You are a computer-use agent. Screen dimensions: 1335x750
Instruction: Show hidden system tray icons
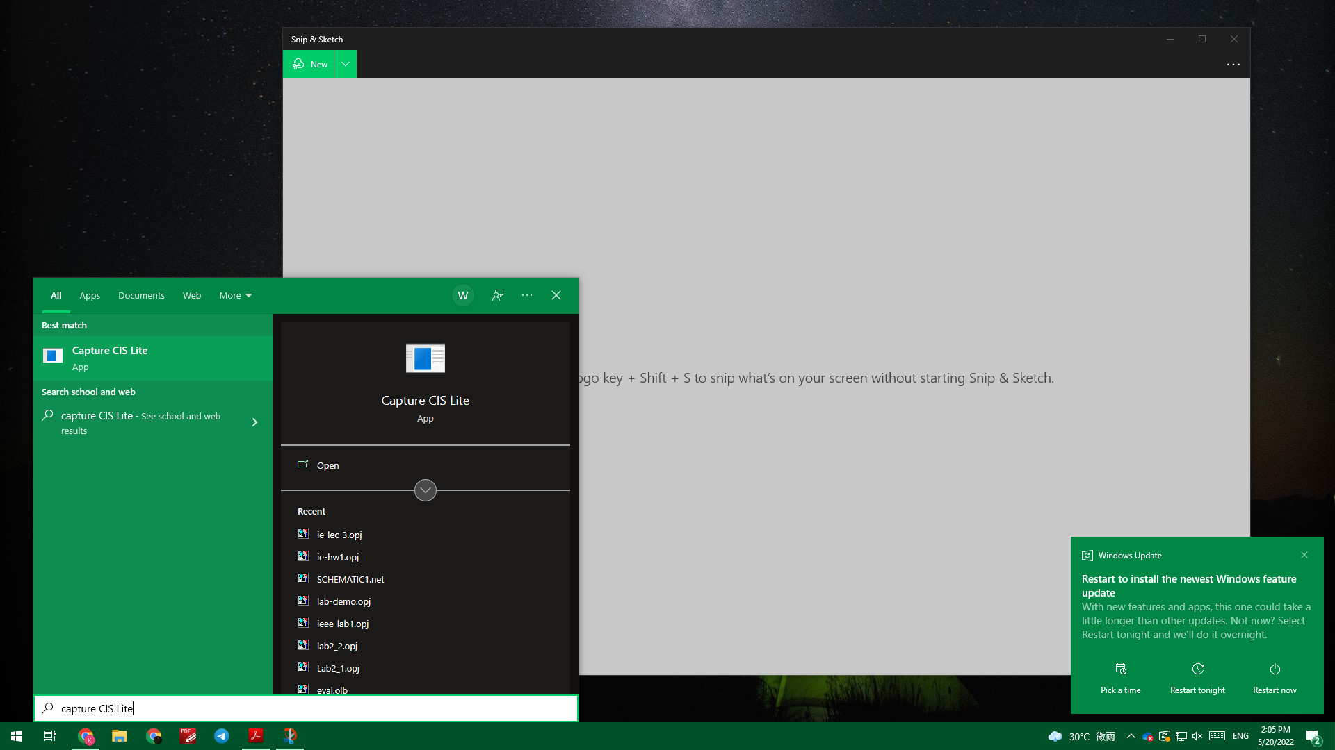point(1131,736)
